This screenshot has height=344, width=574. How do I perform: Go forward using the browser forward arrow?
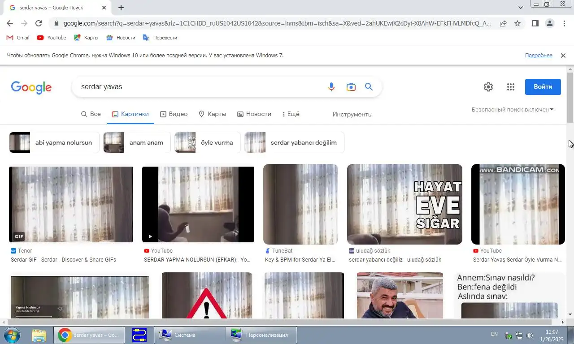[x=24, y=23]
